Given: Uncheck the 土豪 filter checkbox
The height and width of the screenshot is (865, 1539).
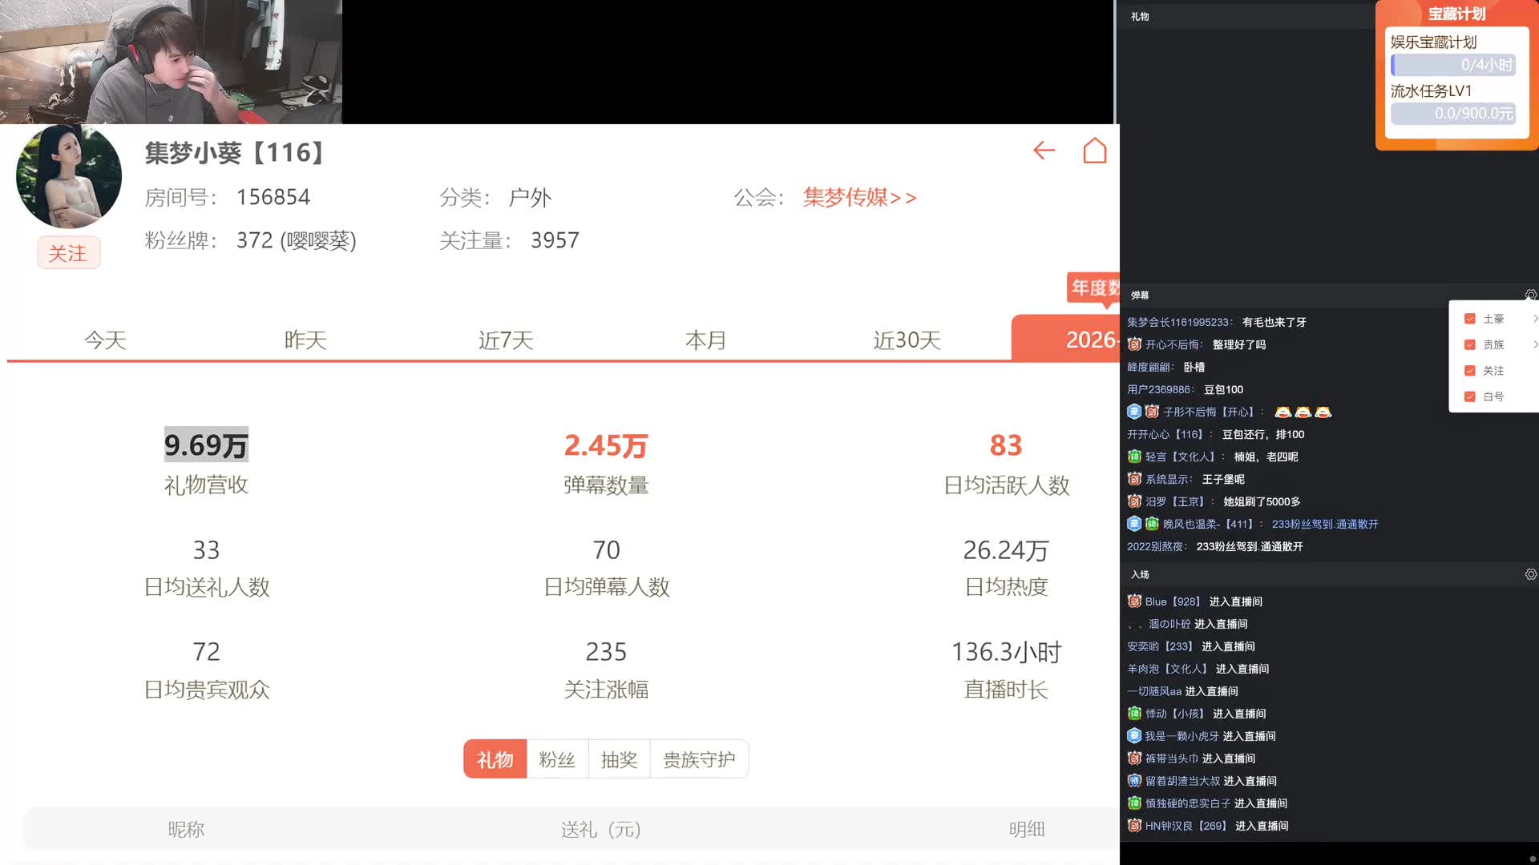Looking at the screenshot, I should pos(1470,319).
